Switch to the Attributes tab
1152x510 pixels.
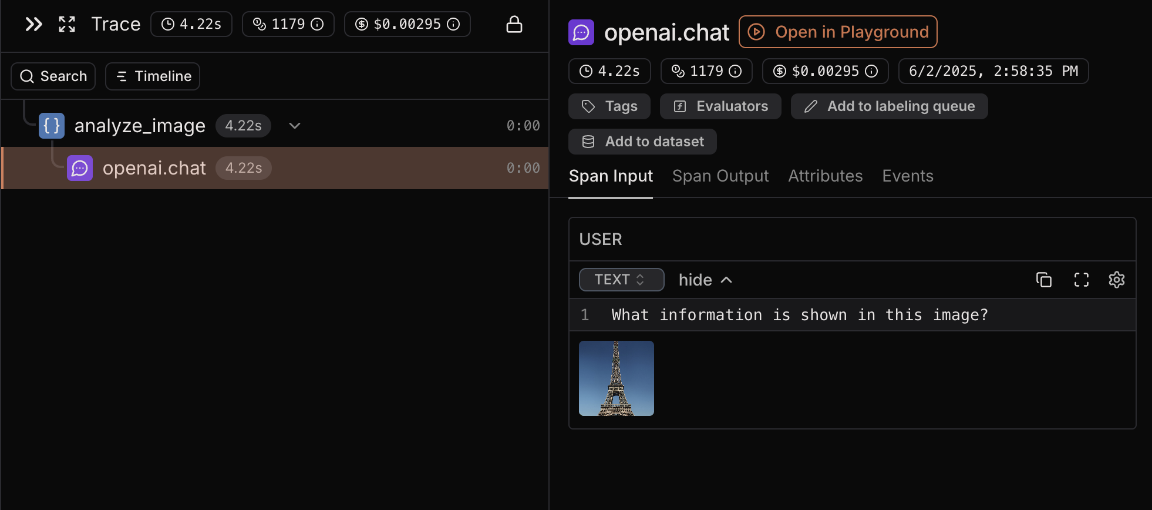click(826, 176)
